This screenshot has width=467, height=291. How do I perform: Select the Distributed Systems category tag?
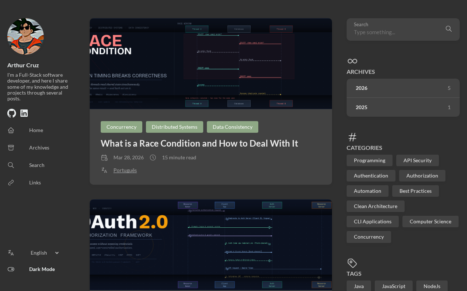(174, 127)
